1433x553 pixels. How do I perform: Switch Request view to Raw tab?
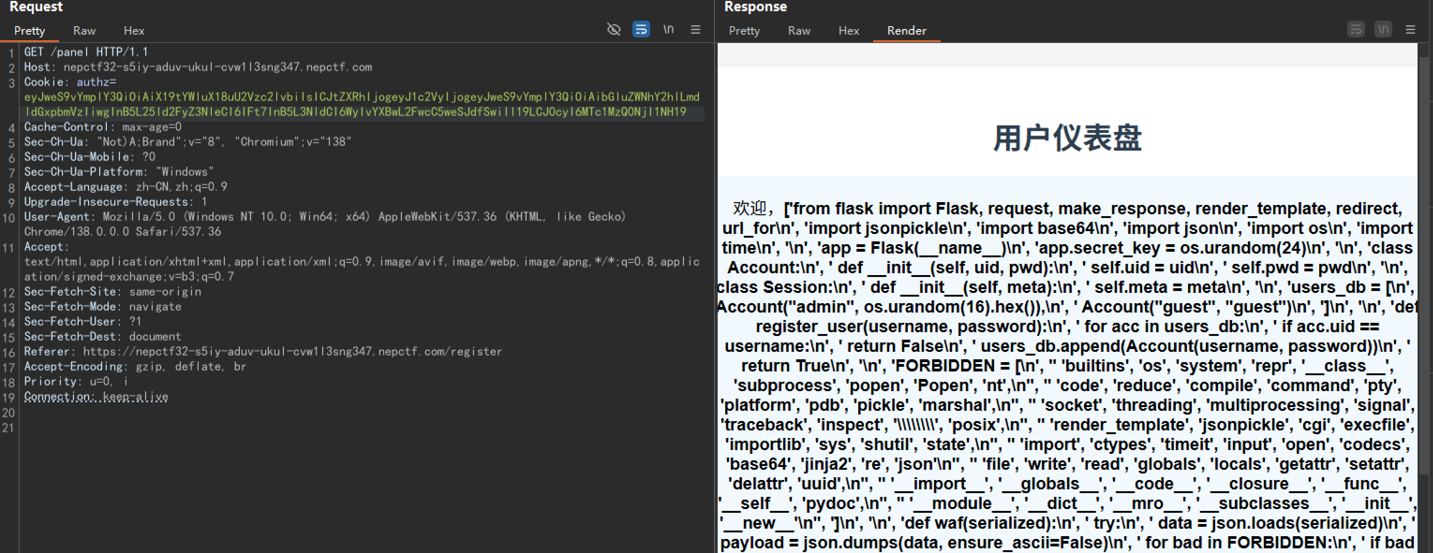coord(84,30)
